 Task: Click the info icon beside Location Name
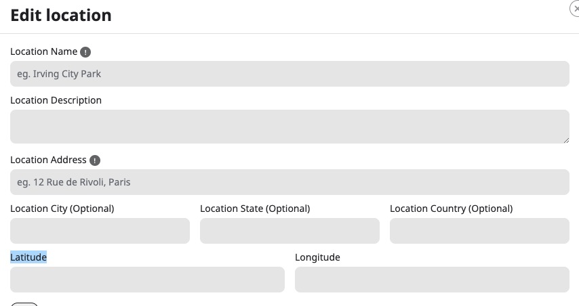pyautogui.click(x=85, y=52)
